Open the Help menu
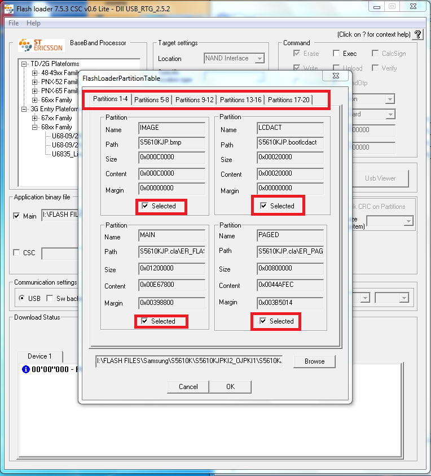 click(33, 23)
